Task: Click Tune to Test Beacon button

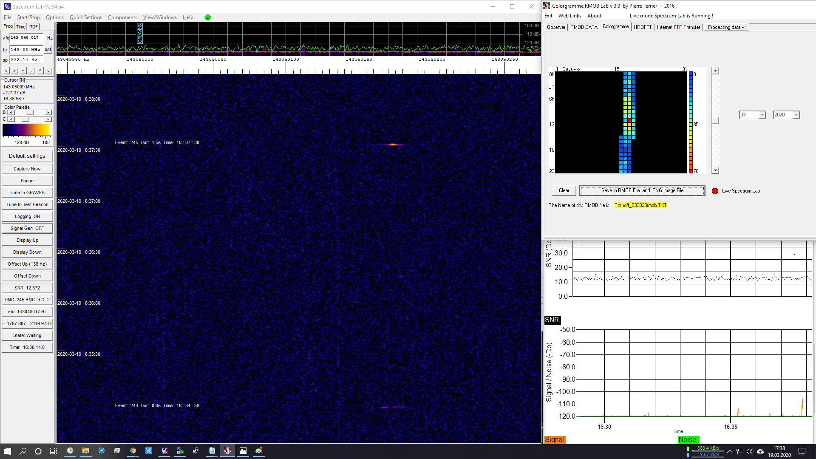Action: (x=27, y=205)
